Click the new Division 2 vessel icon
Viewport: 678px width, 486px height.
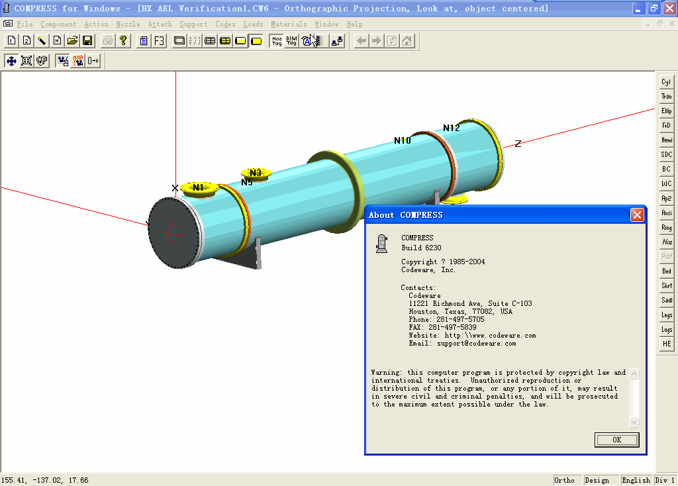26,40
